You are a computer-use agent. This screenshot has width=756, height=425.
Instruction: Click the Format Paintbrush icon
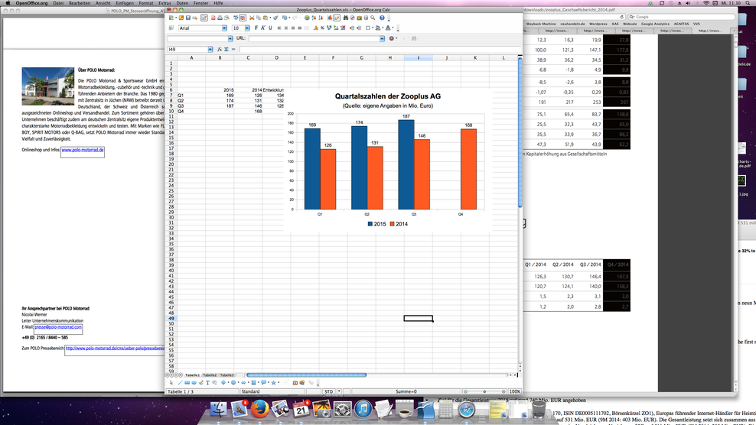point(275,18)
